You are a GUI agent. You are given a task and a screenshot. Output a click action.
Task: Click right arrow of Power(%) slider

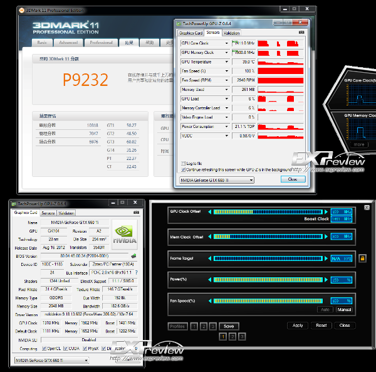click(x=326, y=280)
